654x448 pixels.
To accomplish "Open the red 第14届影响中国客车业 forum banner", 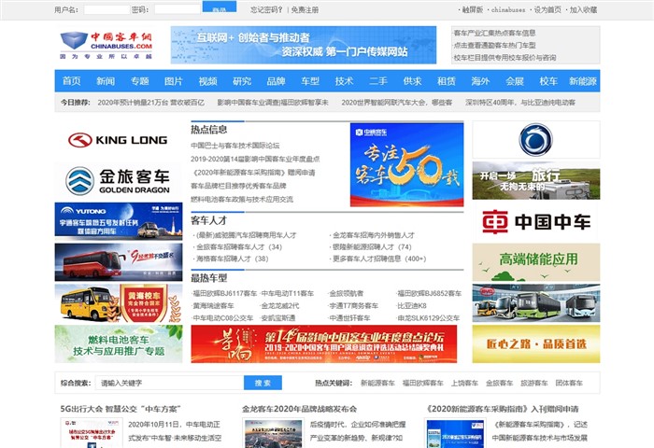I will pyautogui.click(x=323, y=343).
